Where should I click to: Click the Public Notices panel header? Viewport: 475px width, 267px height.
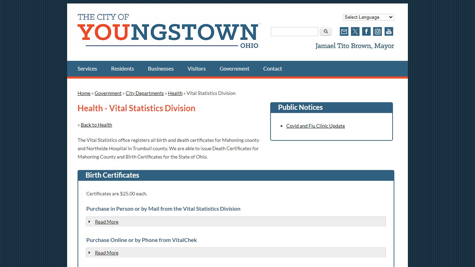[331, 107]
